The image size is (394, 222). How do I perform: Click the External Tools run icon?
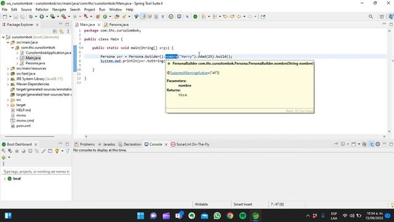(63, 17)
